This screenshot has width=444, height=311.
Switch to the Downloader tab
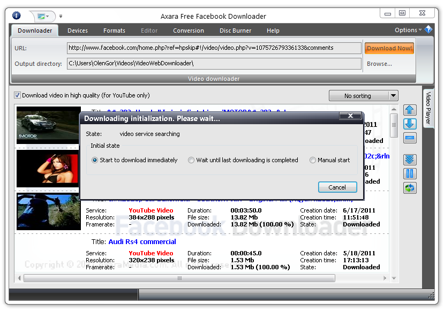click(35, 31)
